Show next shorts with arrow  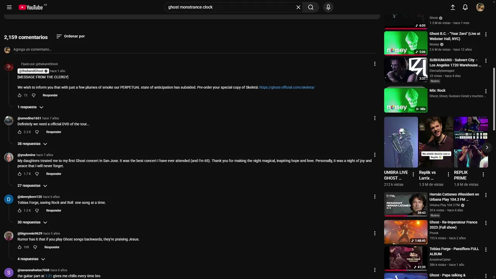pos(487,148)
